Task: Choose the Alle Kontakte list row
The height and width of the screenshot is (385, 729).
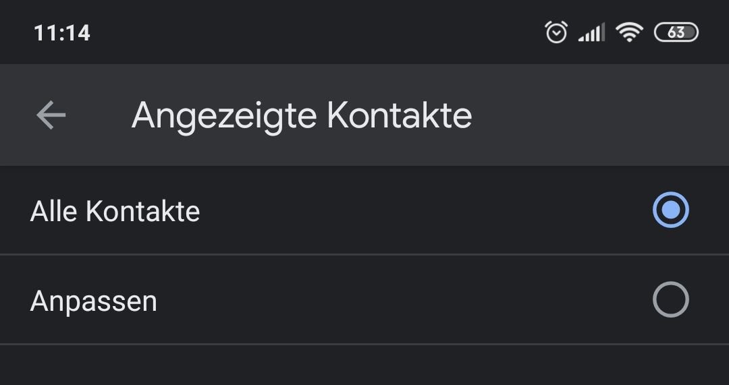Action: 364,210
